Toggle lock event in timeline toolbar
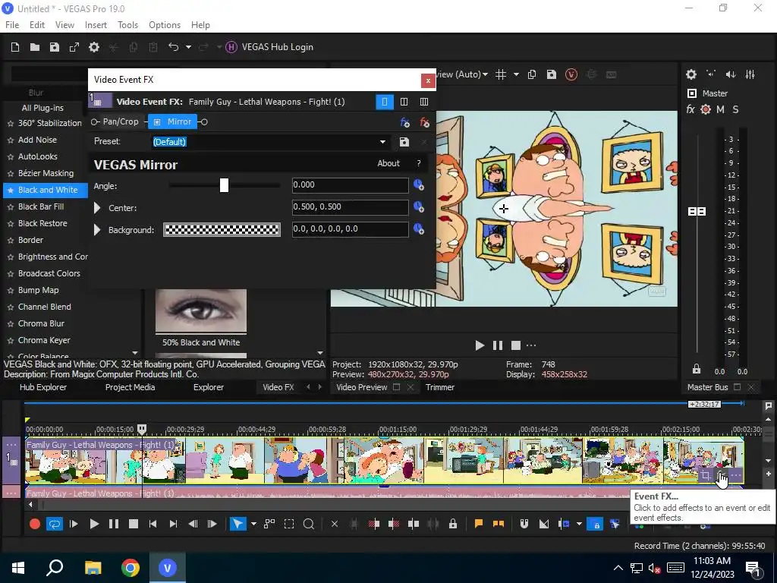Viewport: 777px width, 583px height. point(453,524)
